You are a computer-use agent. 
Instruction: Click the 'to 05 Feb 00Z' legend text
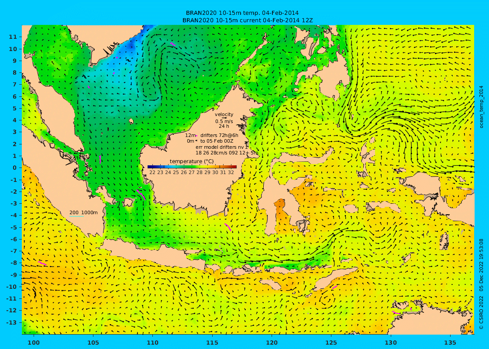(217, 141)
